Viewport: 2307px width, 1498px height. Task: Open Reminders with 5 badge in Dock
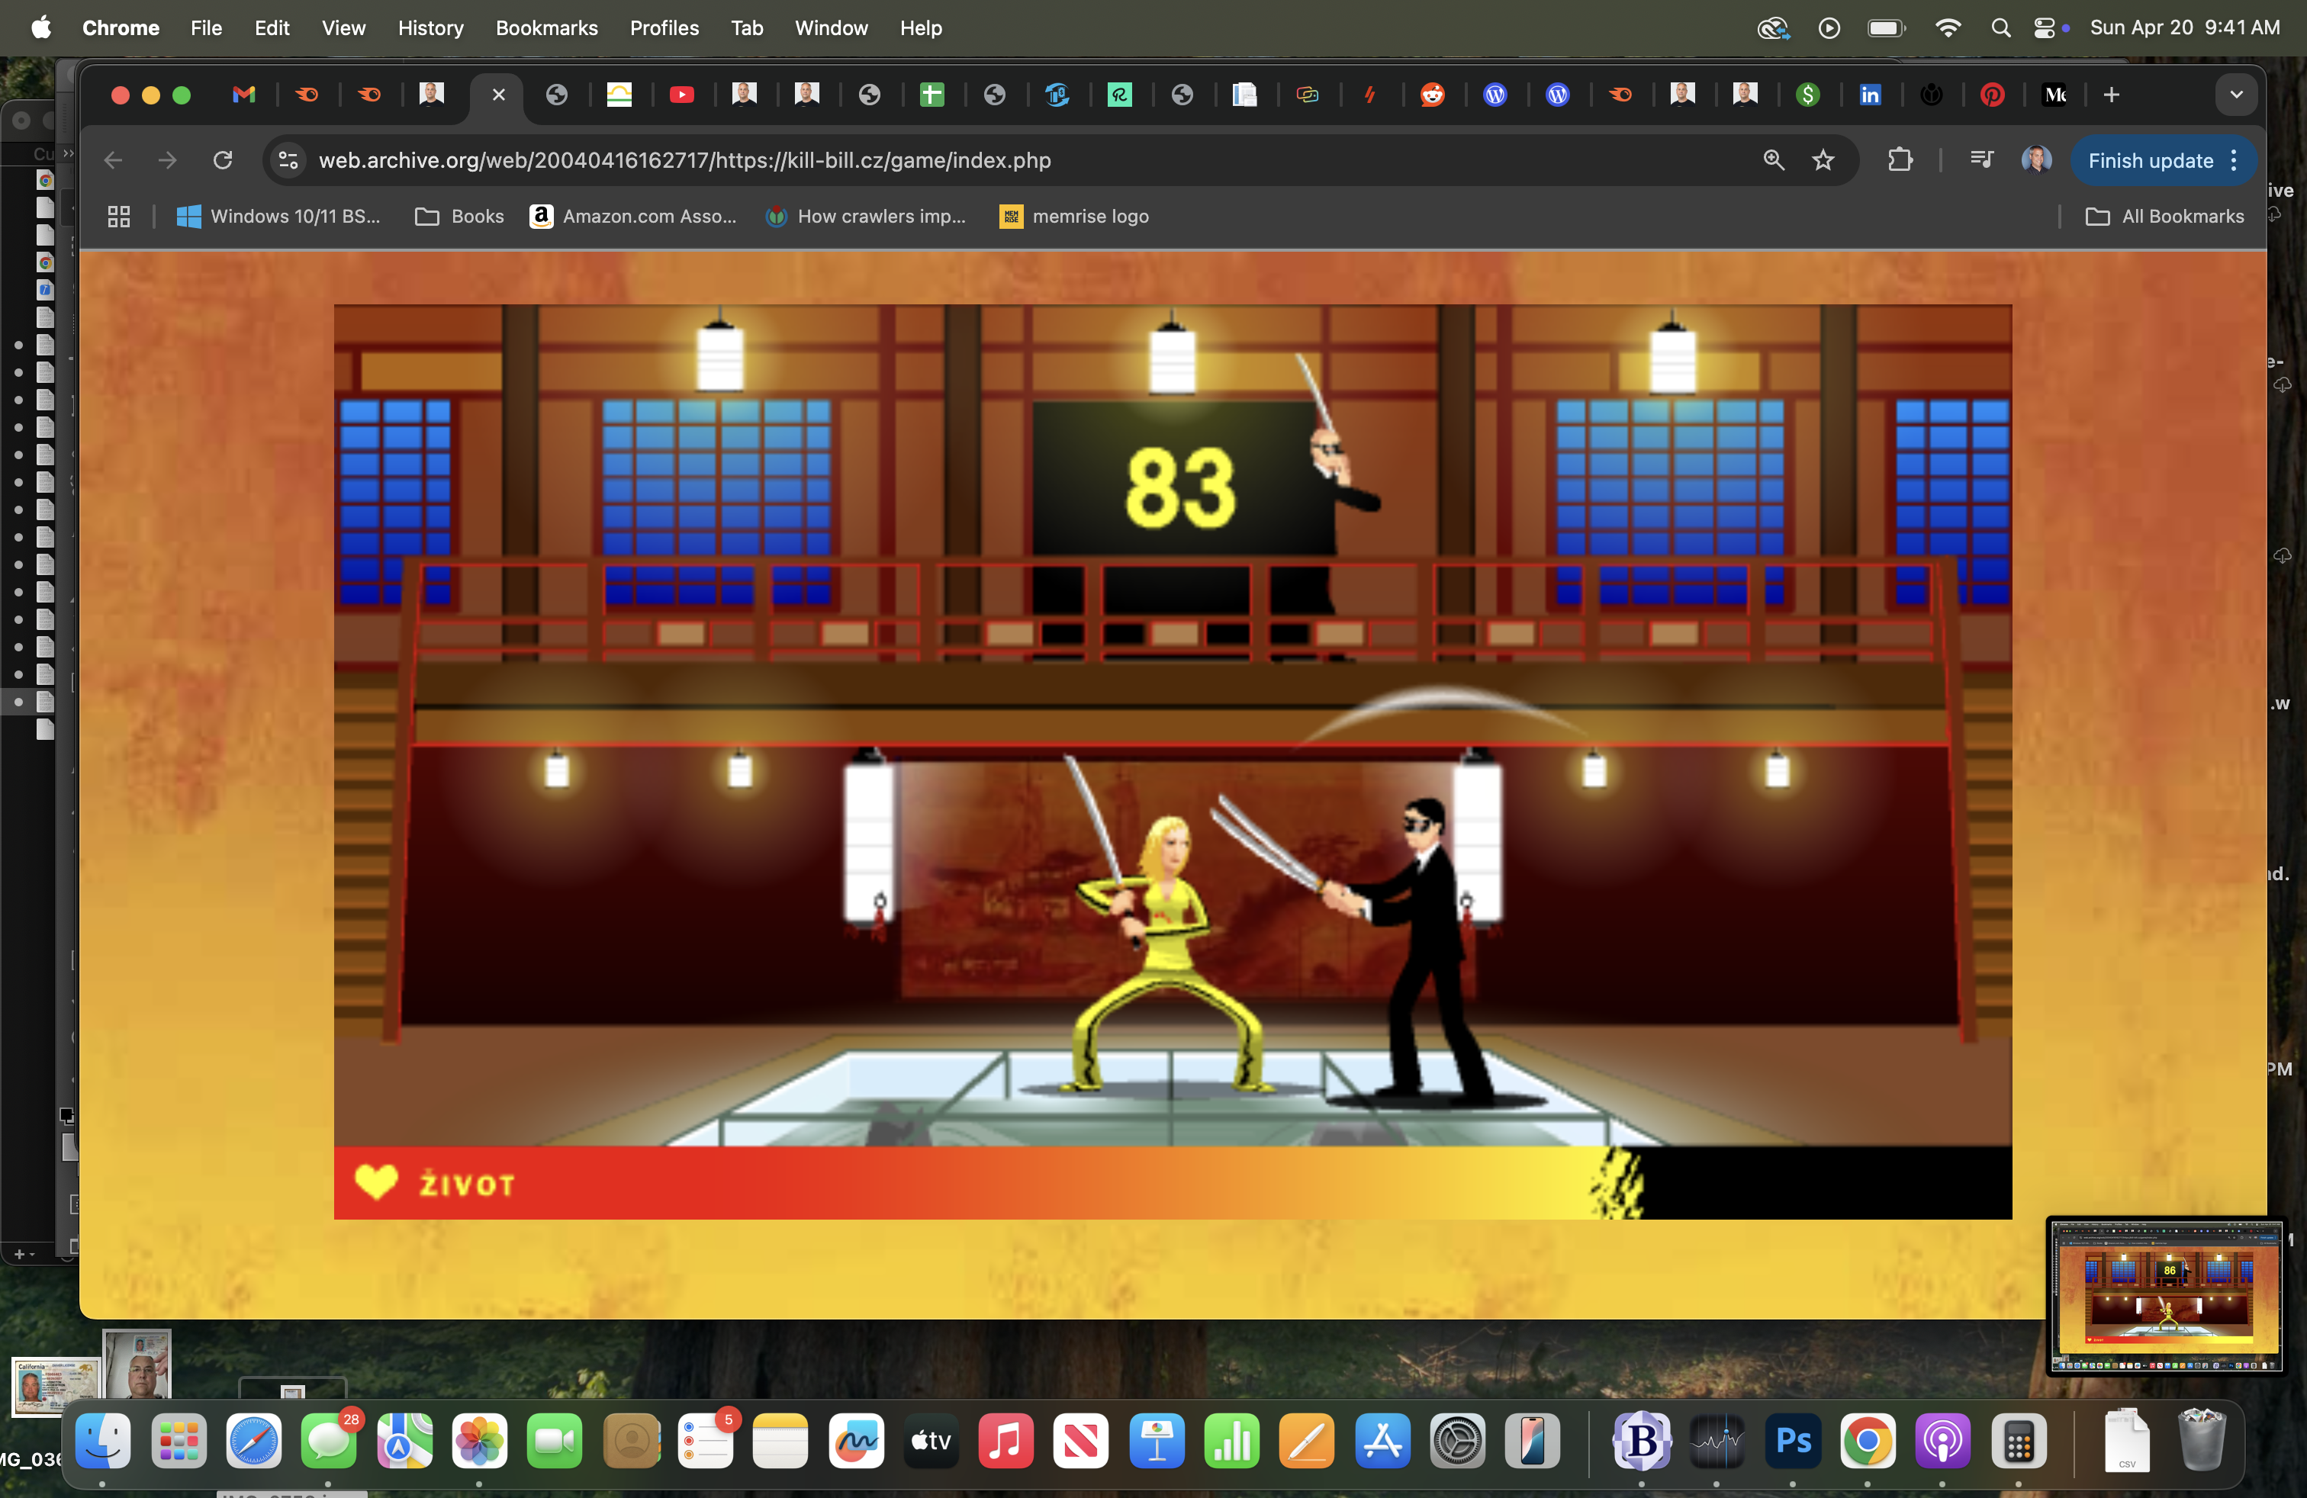click(705, 1441)
